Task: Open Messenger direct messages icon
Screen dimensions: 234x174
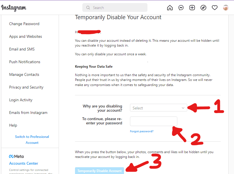Action: click(x=181, y=8)
